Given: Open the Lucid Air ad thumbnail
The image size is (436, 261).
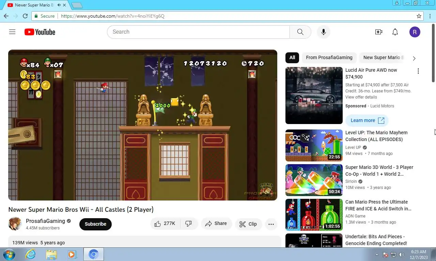Looking at the screenshot, I should pos(314,95).
